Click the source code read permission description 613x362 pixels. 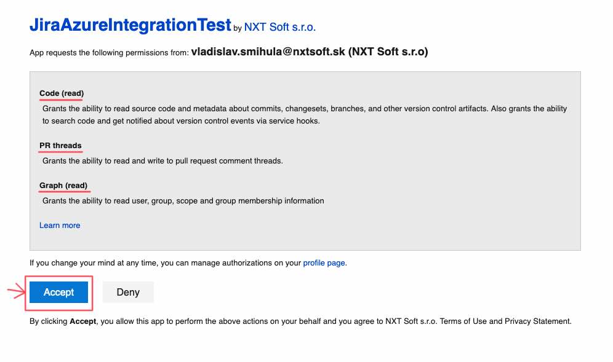coord(305,115)
